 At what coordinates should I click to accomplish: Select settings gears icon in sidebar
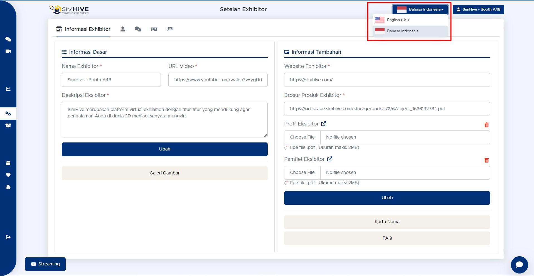click(x=8, y=114)
